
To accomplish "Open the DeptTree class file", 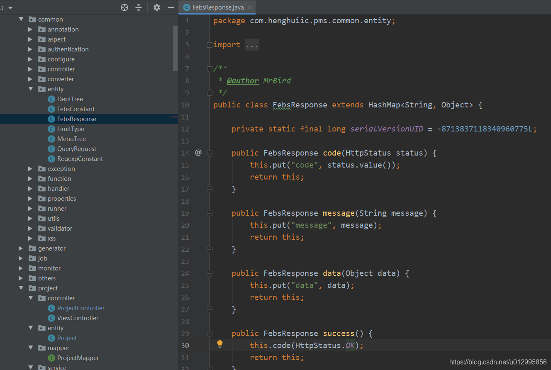I will coord(70,99).
